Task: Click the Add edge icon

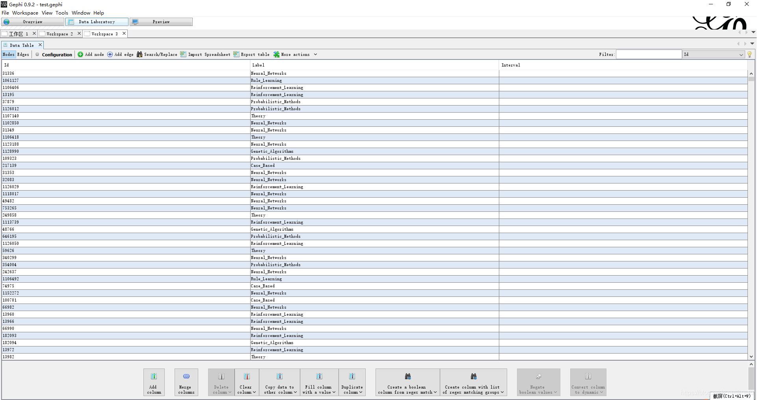Action: click(x=110, y=54)
